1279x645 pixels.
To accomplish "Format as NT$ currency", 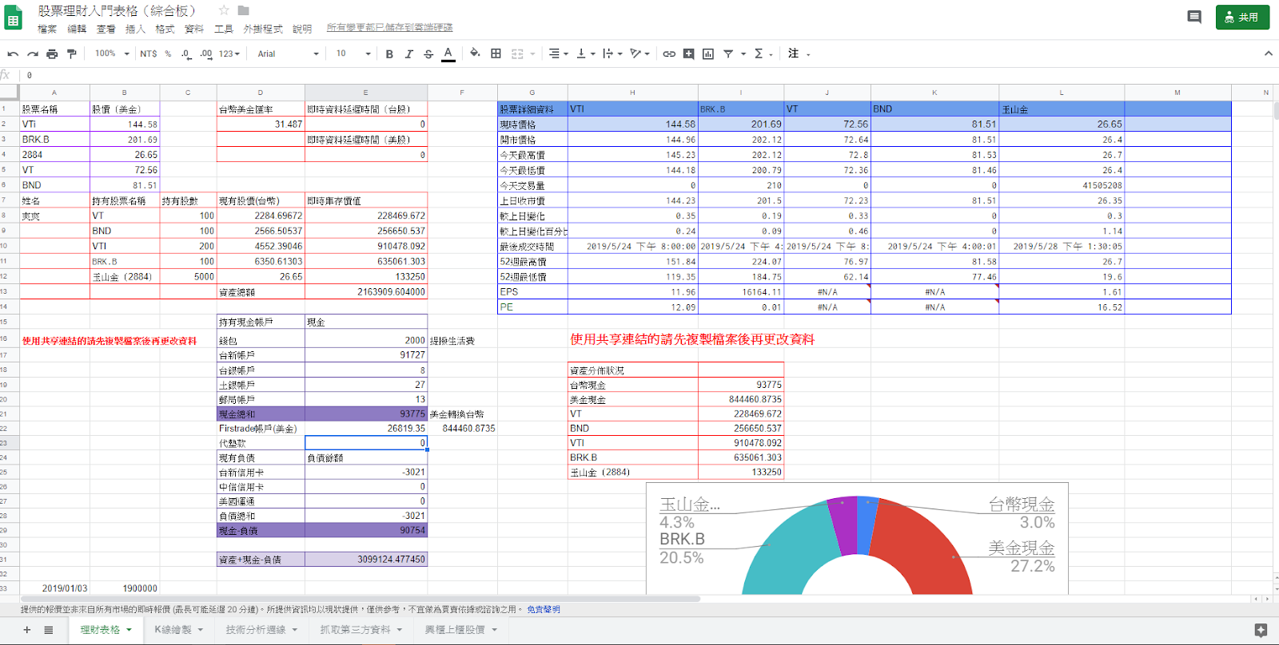I will point(149,53).
